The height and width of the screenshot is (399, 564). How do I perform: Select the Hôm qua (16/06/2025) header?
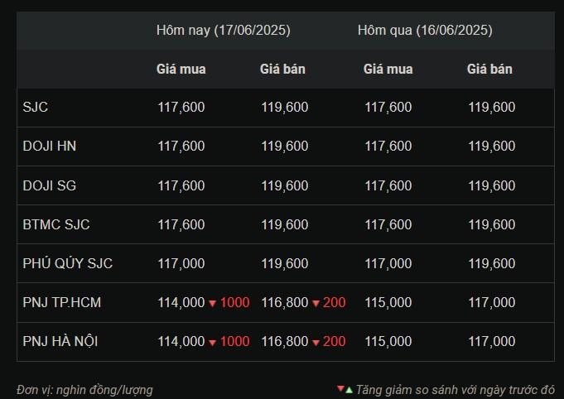[x=425, y=30]
